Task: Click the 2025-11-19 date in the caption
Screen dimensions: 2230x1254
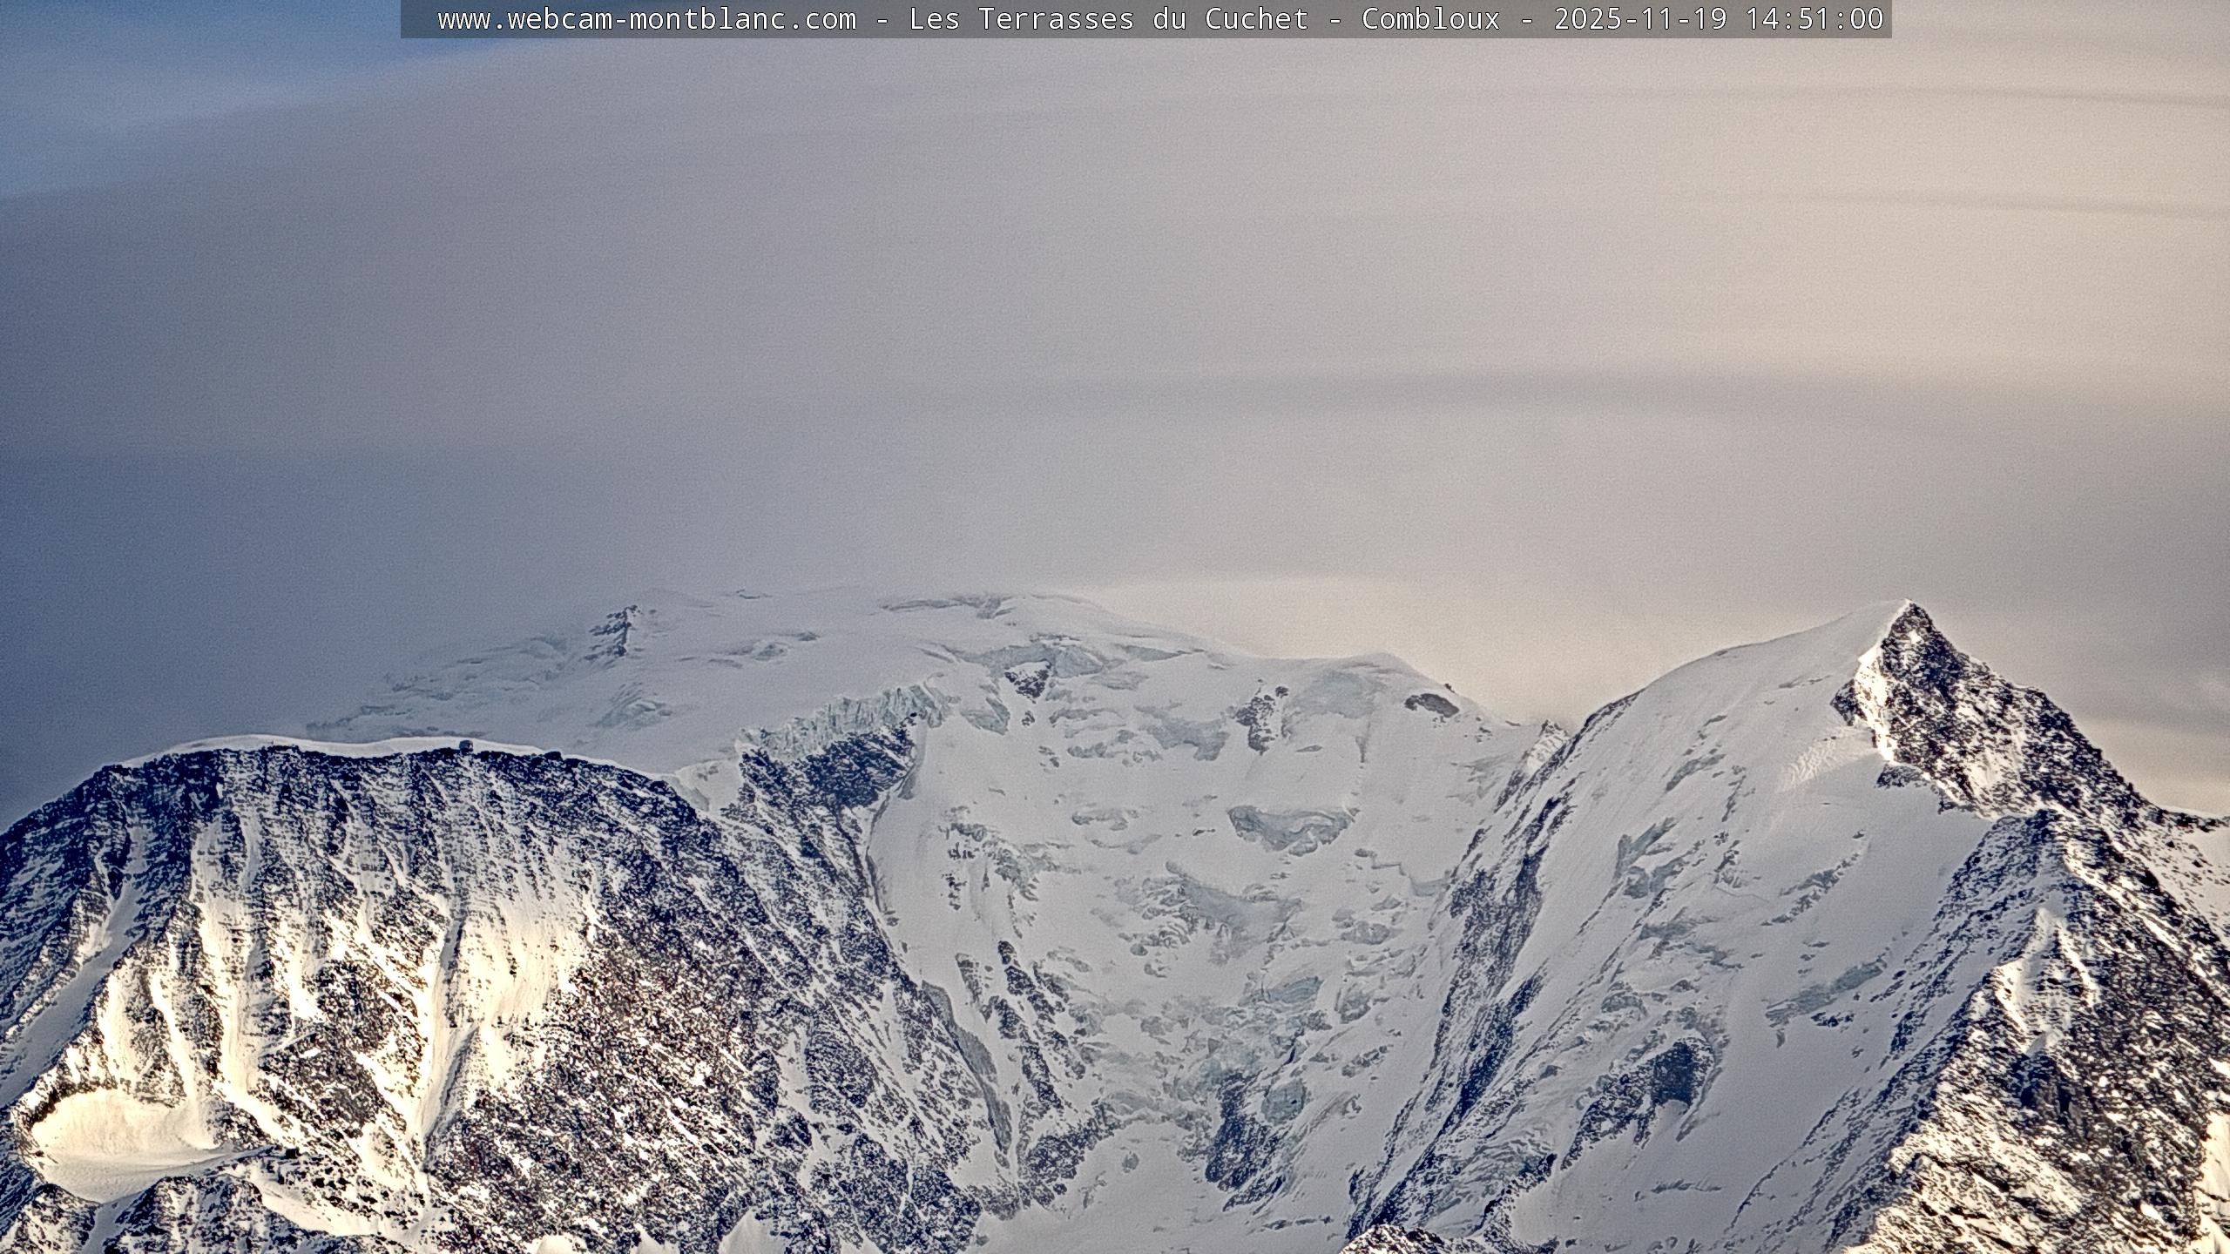Action: [x=1639, y=19]
